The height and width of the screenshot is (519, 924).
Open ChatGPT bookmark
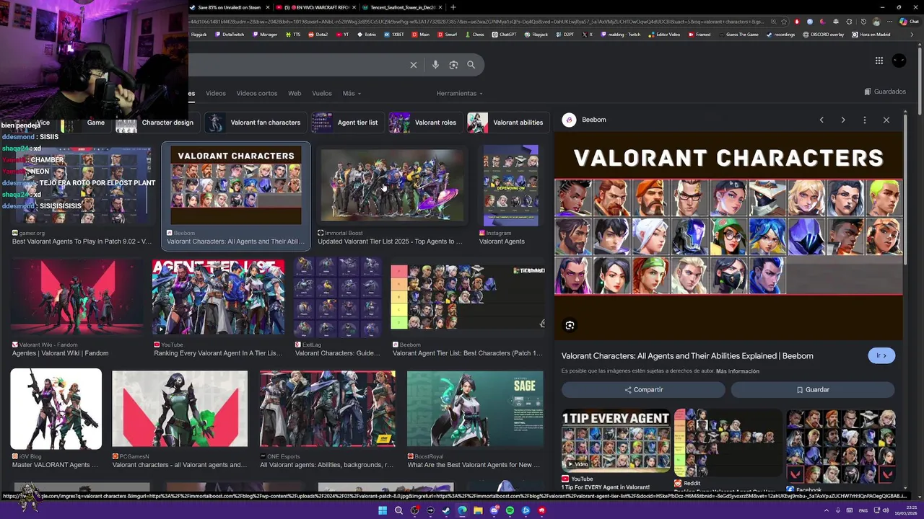tap(503, 35)
